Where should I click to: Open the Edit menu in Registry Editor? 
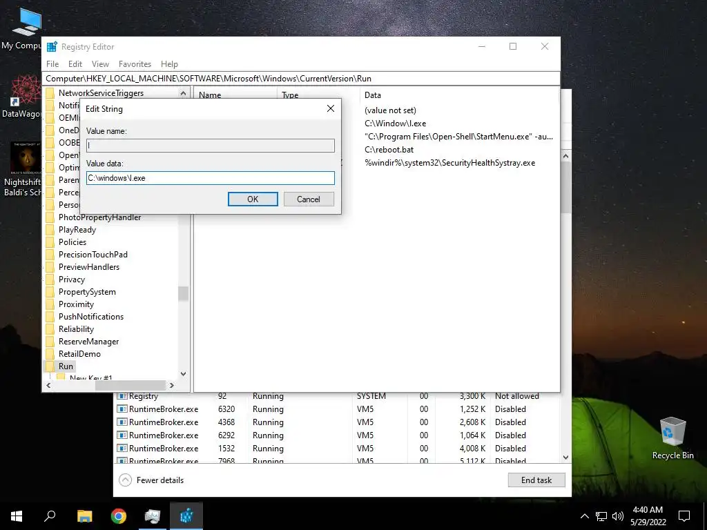(75, 64)
